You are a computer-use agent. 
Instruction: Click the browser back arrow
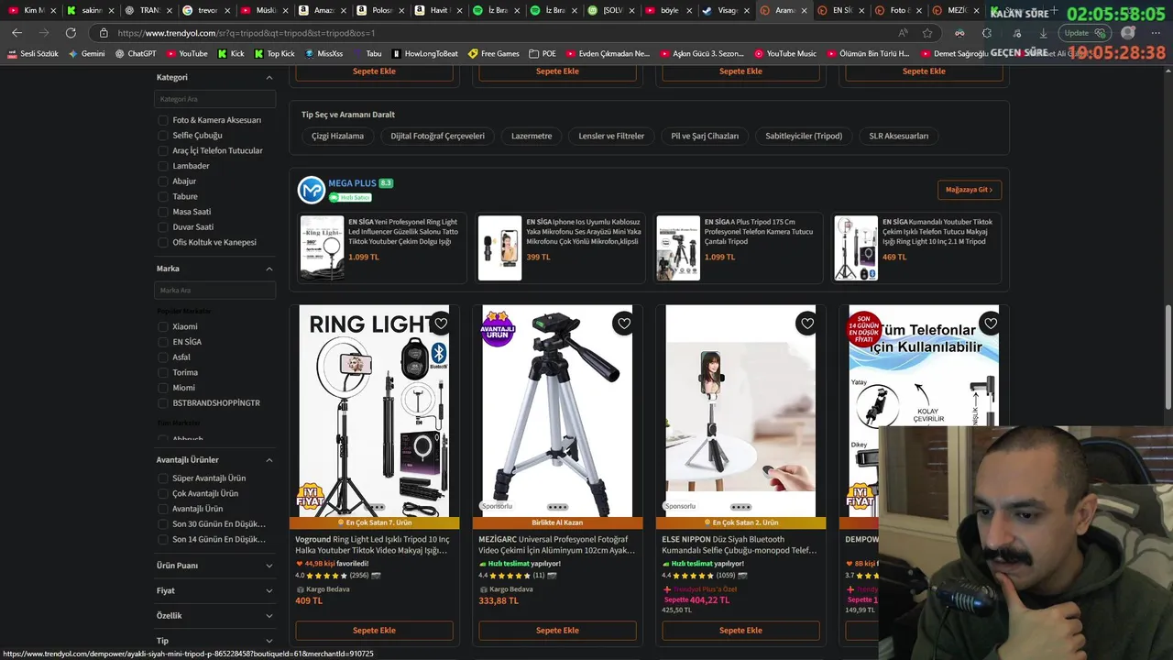coord(16,33)
